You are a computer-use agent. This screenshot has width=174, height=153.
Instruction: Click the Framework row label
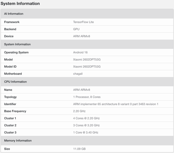12,22
